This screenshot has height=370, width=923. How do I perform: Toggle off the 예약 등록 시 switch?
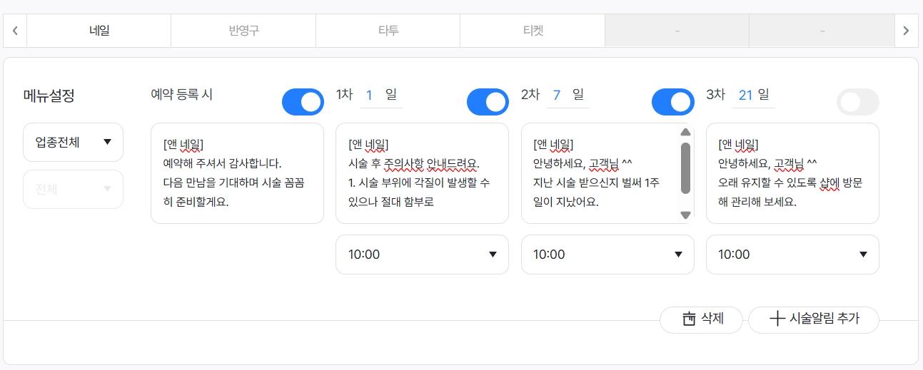click(x=303, y=102)
